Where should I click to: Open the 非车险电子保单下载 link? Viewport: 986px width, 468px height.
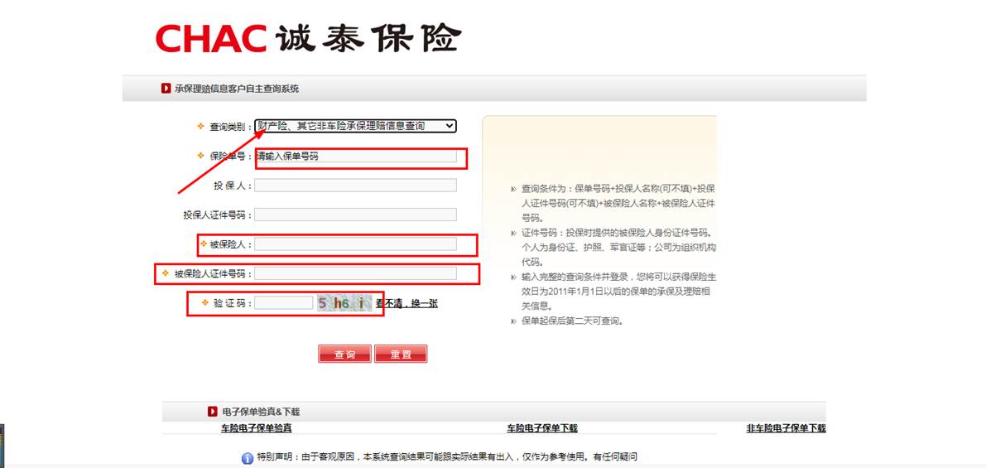coord(786,428)
